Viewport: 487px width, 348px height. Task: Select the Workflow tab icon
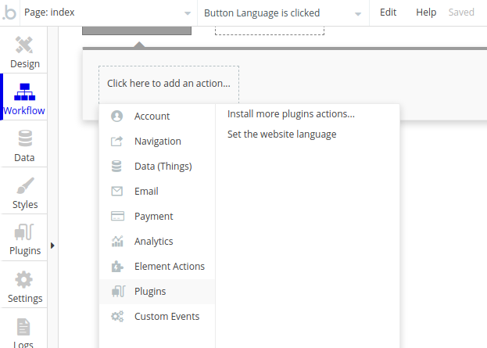point(24,92)
